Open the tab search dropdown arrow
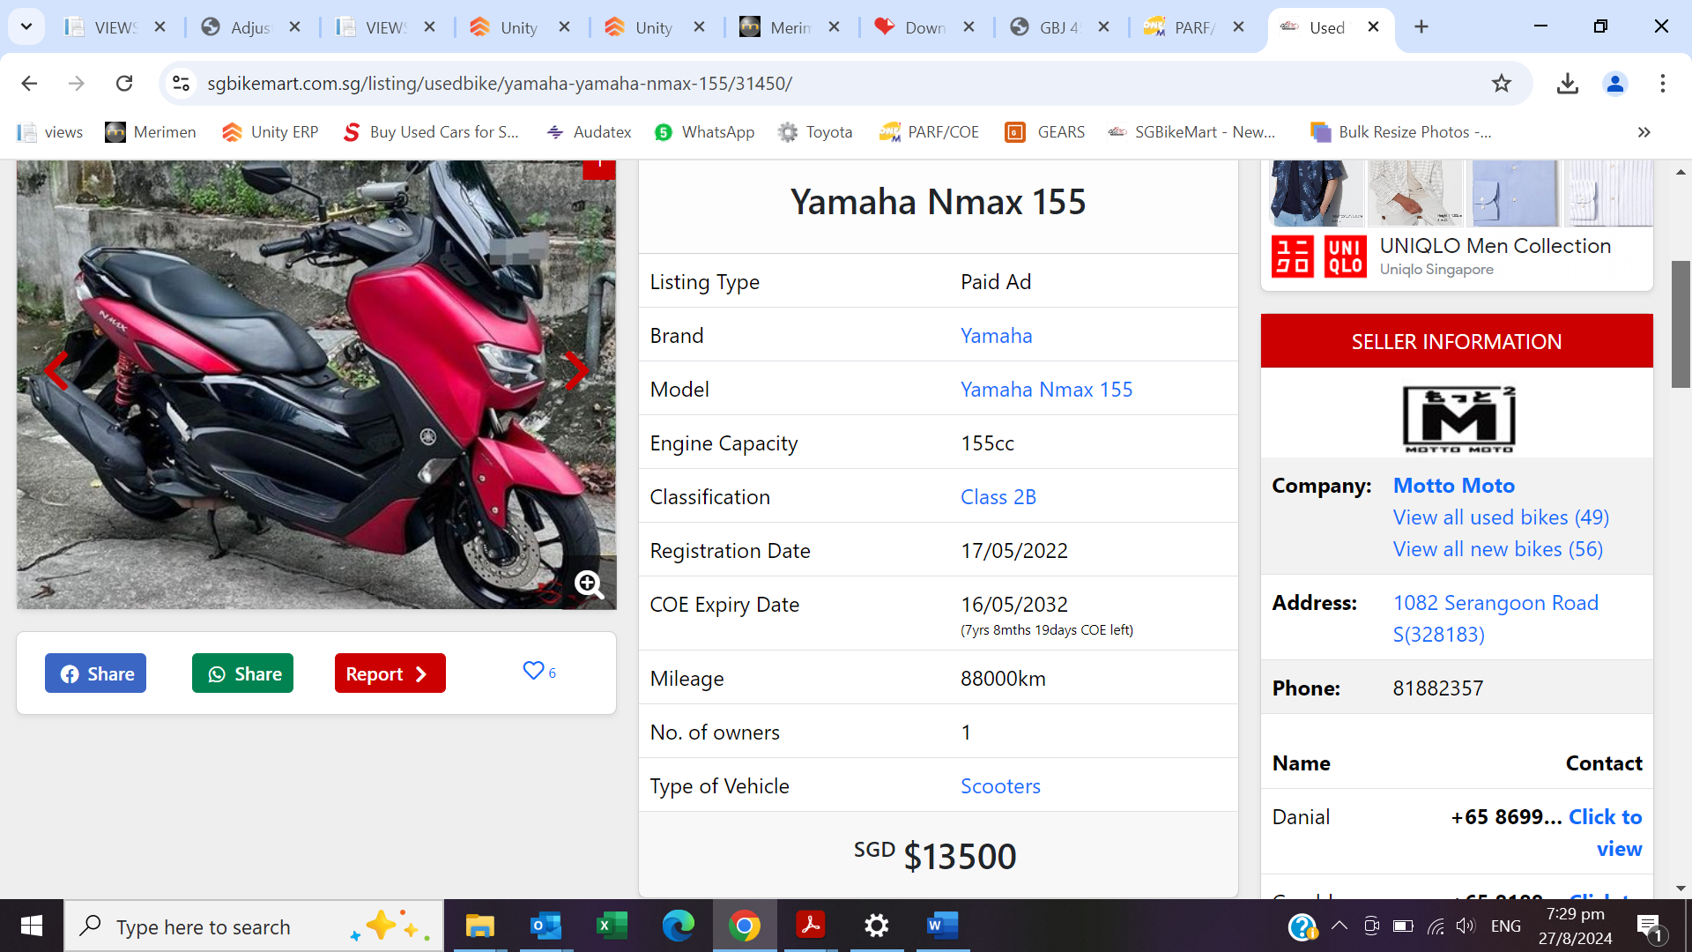 26,26
